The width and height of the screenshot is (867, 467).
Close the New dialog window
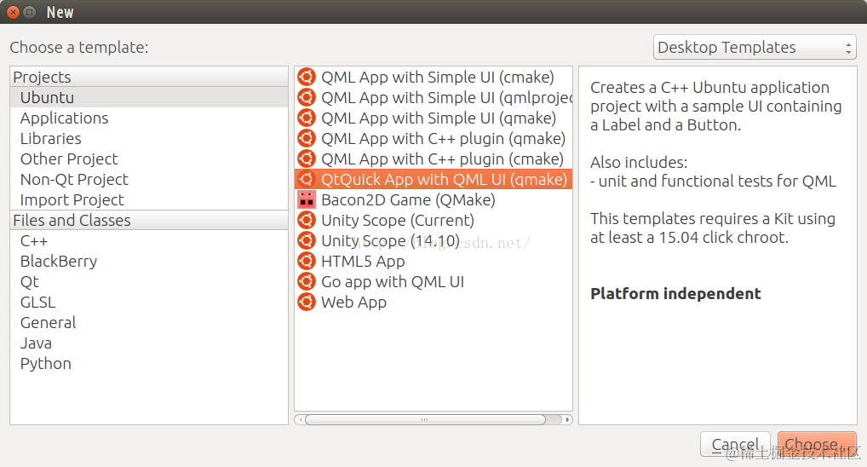(14, 12)
